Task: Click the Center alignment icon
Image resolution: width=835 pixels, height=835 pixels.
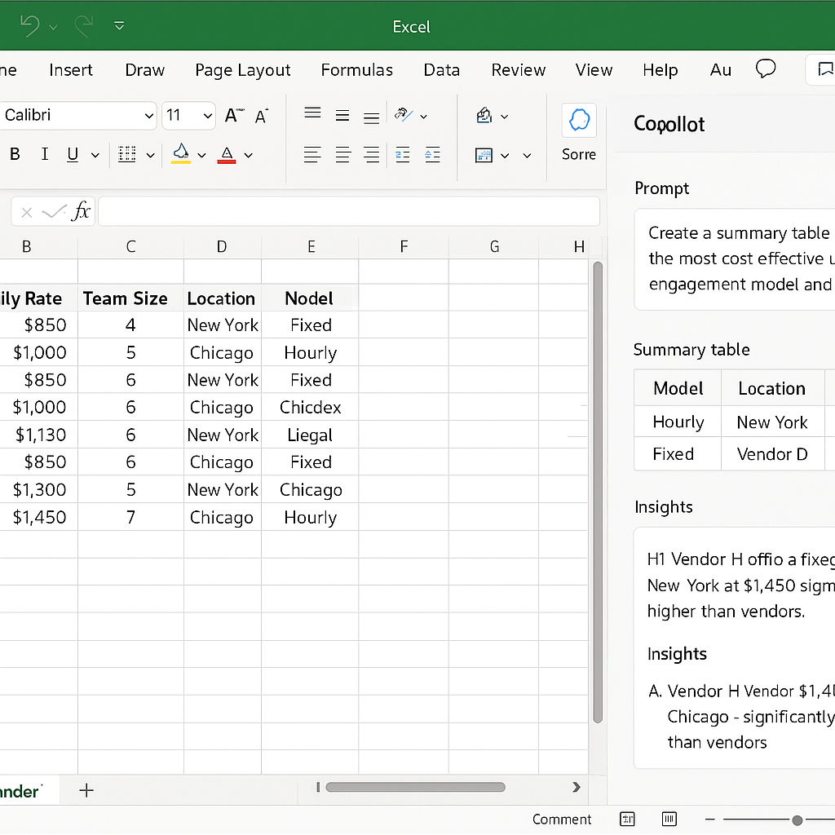Action: point(343,154)
